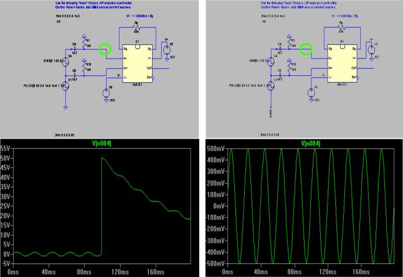Image resolution: width=403 pixels, height=277 pixels.
Task: Click the V(n004) trace label on the right plot
Action: 311,143
